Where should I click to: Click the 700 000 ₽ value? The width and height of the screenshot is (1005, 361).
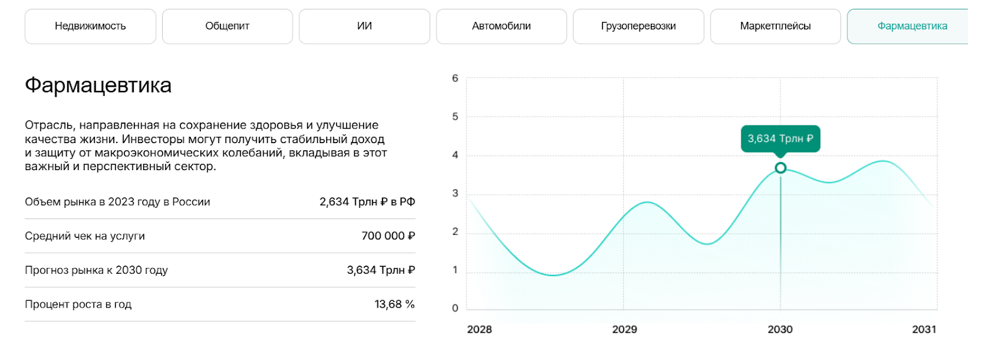pos(388,236)
